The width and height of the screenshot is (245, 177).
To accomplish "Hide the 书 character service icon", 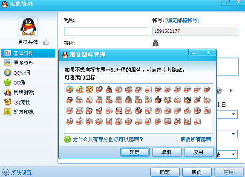I will [x=70, y=121].
